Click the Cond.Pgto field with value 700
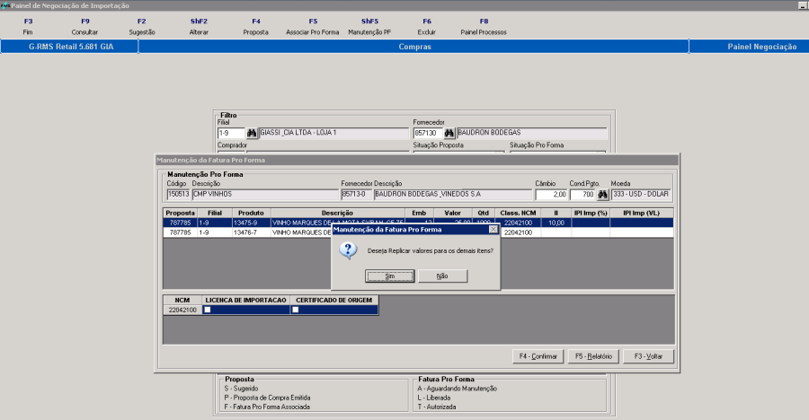Screen dimensions: 809x420 (x=582, y=195)
